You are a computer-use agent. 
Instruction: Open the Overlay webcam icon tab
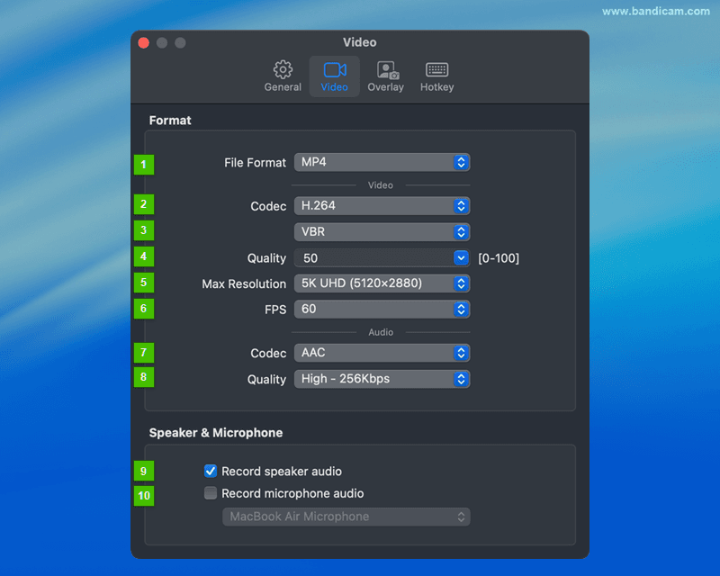[386, 70]
